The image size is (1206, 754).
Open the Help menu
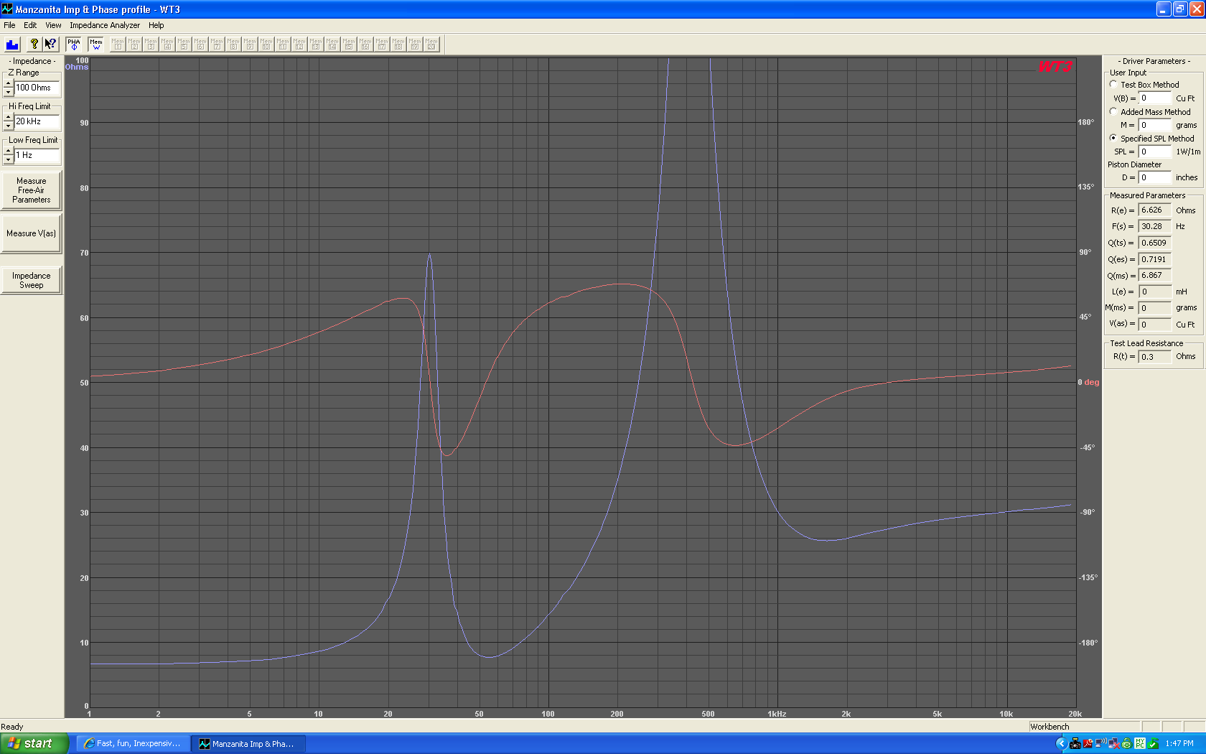click(x=156, y=25)
